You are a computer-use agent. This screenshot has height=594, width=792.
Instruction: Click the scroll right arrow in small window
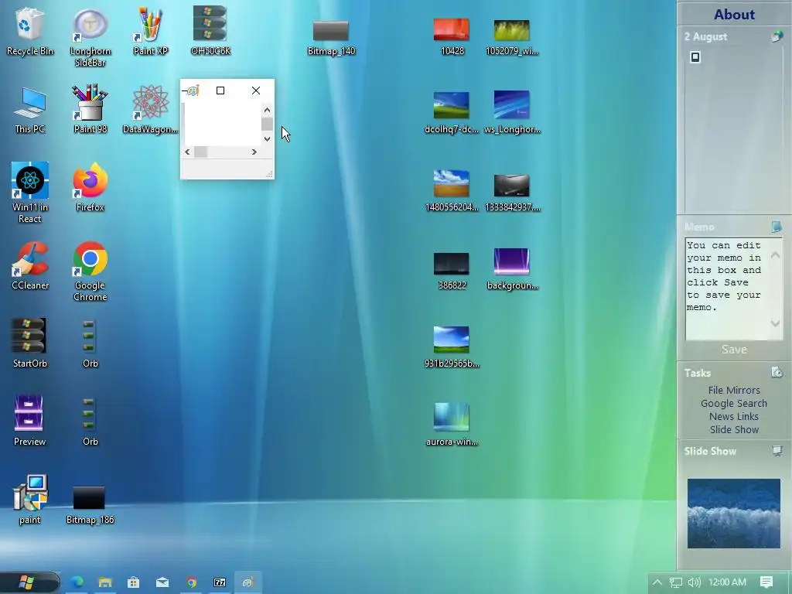coord(254,152)
